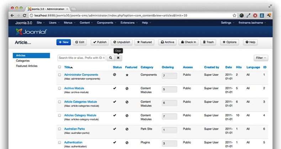Clear the search with X button
This screenshot has width=281, height=149.
tap(118, 58)
